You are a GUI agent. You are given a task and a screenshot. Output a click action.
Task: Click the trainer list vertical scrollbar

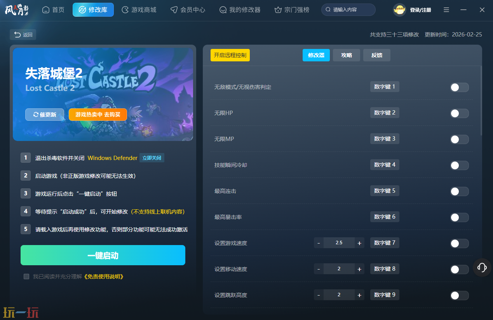pos(481,100)
